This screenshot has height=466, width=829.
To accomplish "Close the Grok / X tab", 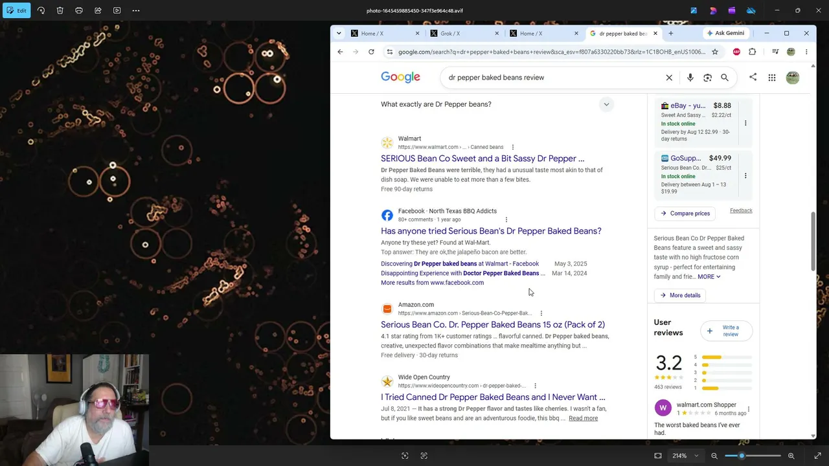I will pyautogui.click(x=497, y=34).
